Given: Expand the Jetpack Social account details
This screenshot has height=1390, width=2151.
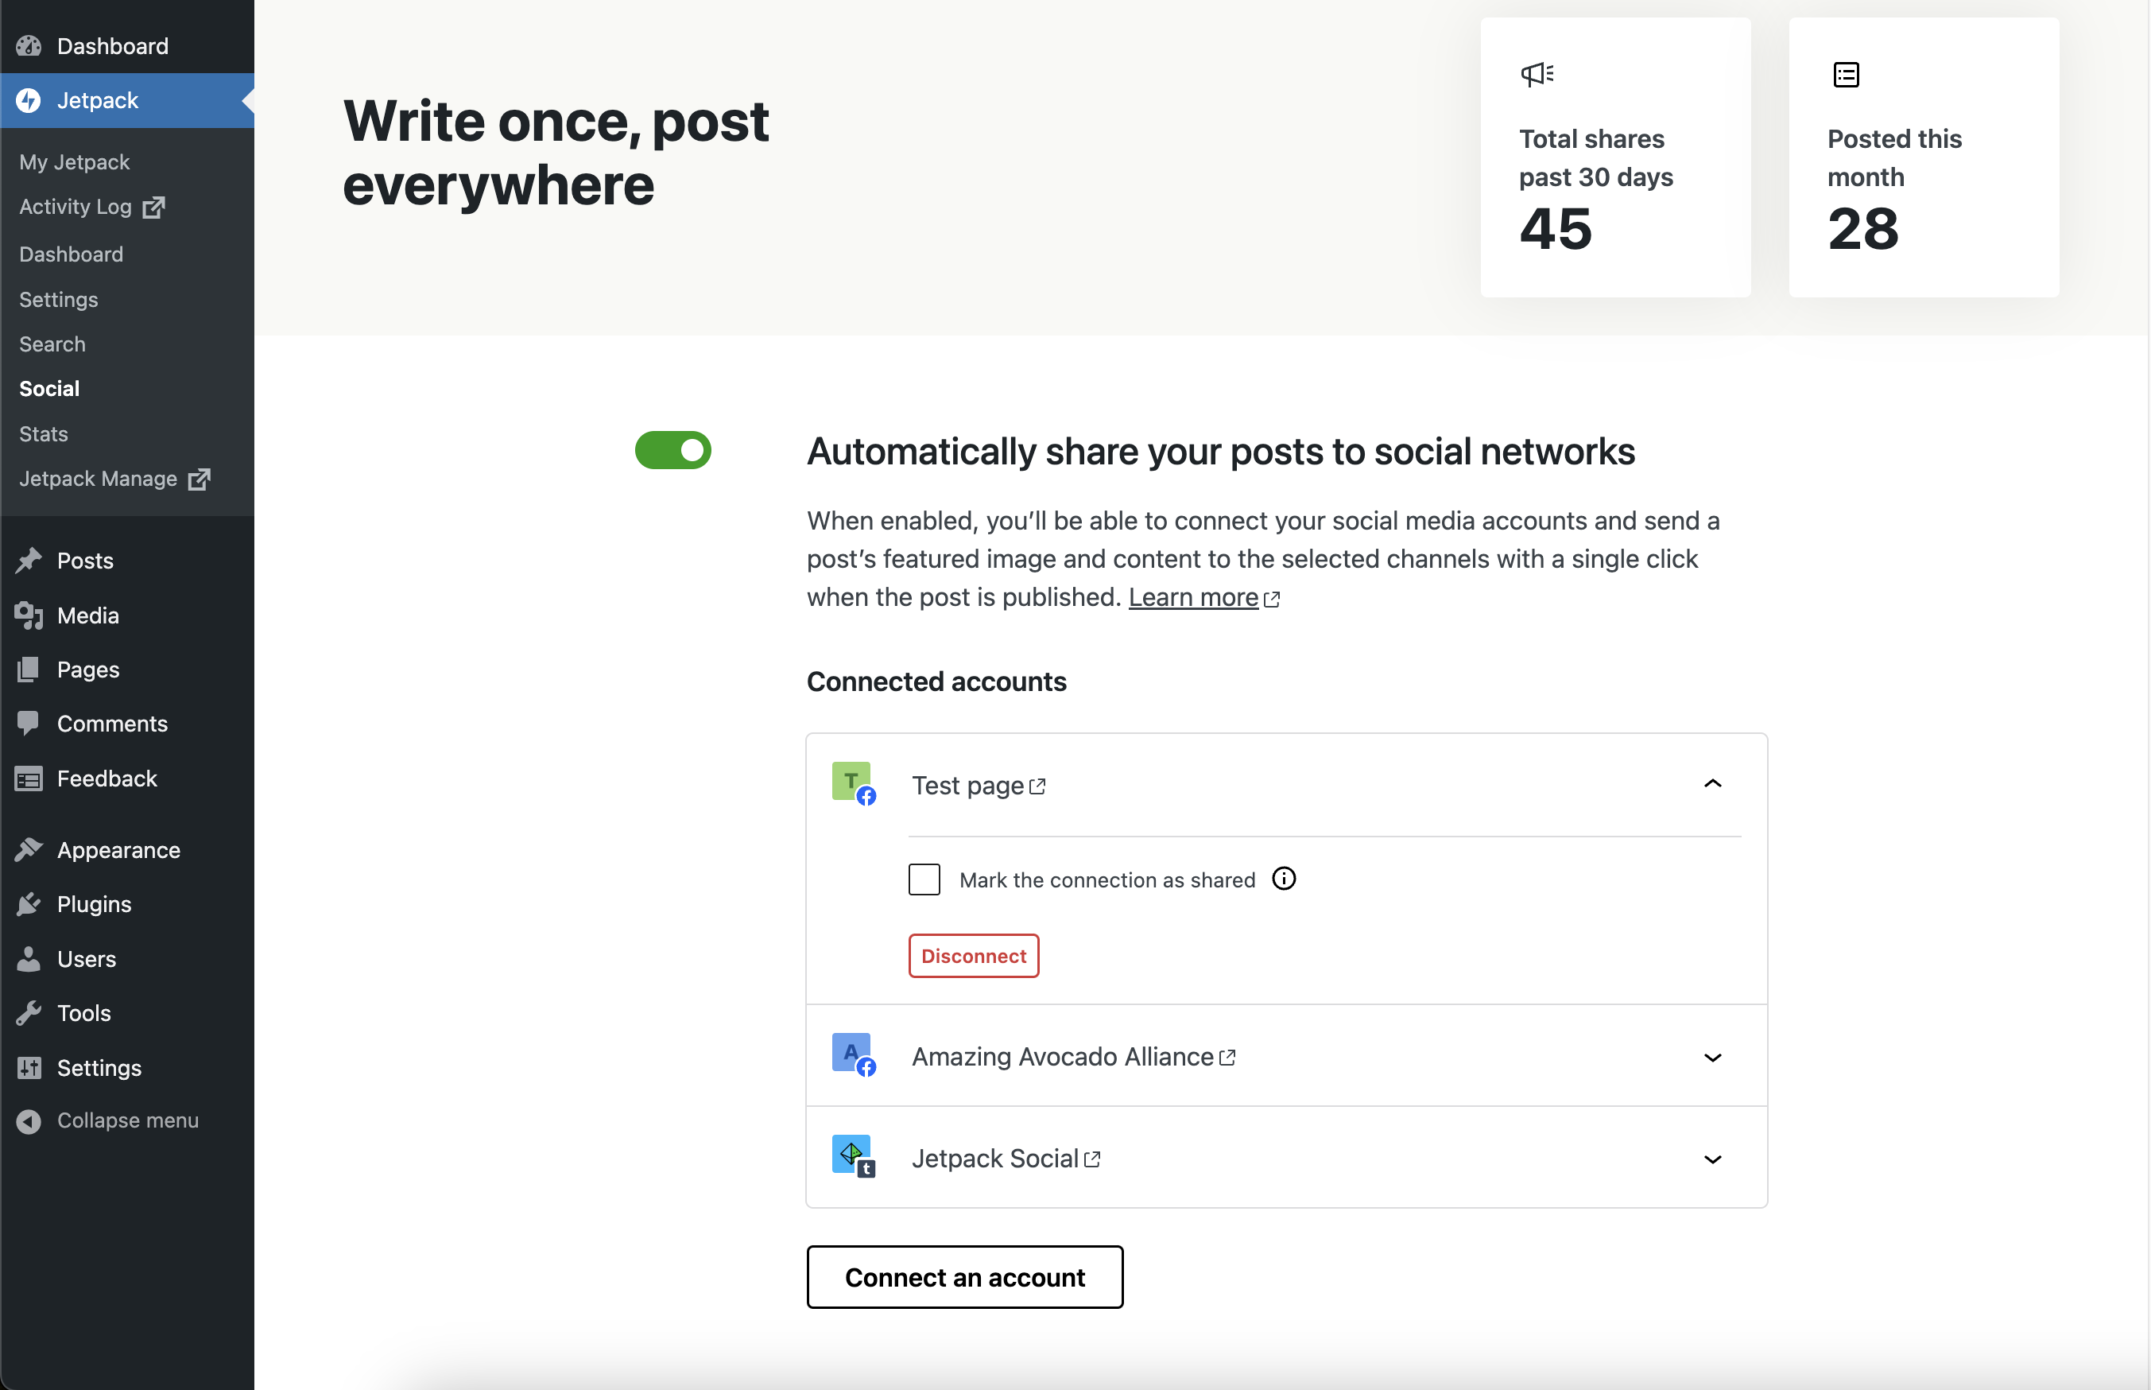Looking at the screenshot, I should (1714, 1158).
